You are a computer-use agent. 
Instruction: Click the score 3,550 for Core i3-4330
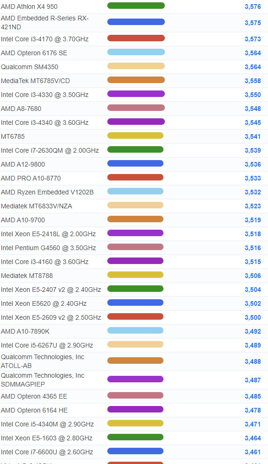click(253, 95)
